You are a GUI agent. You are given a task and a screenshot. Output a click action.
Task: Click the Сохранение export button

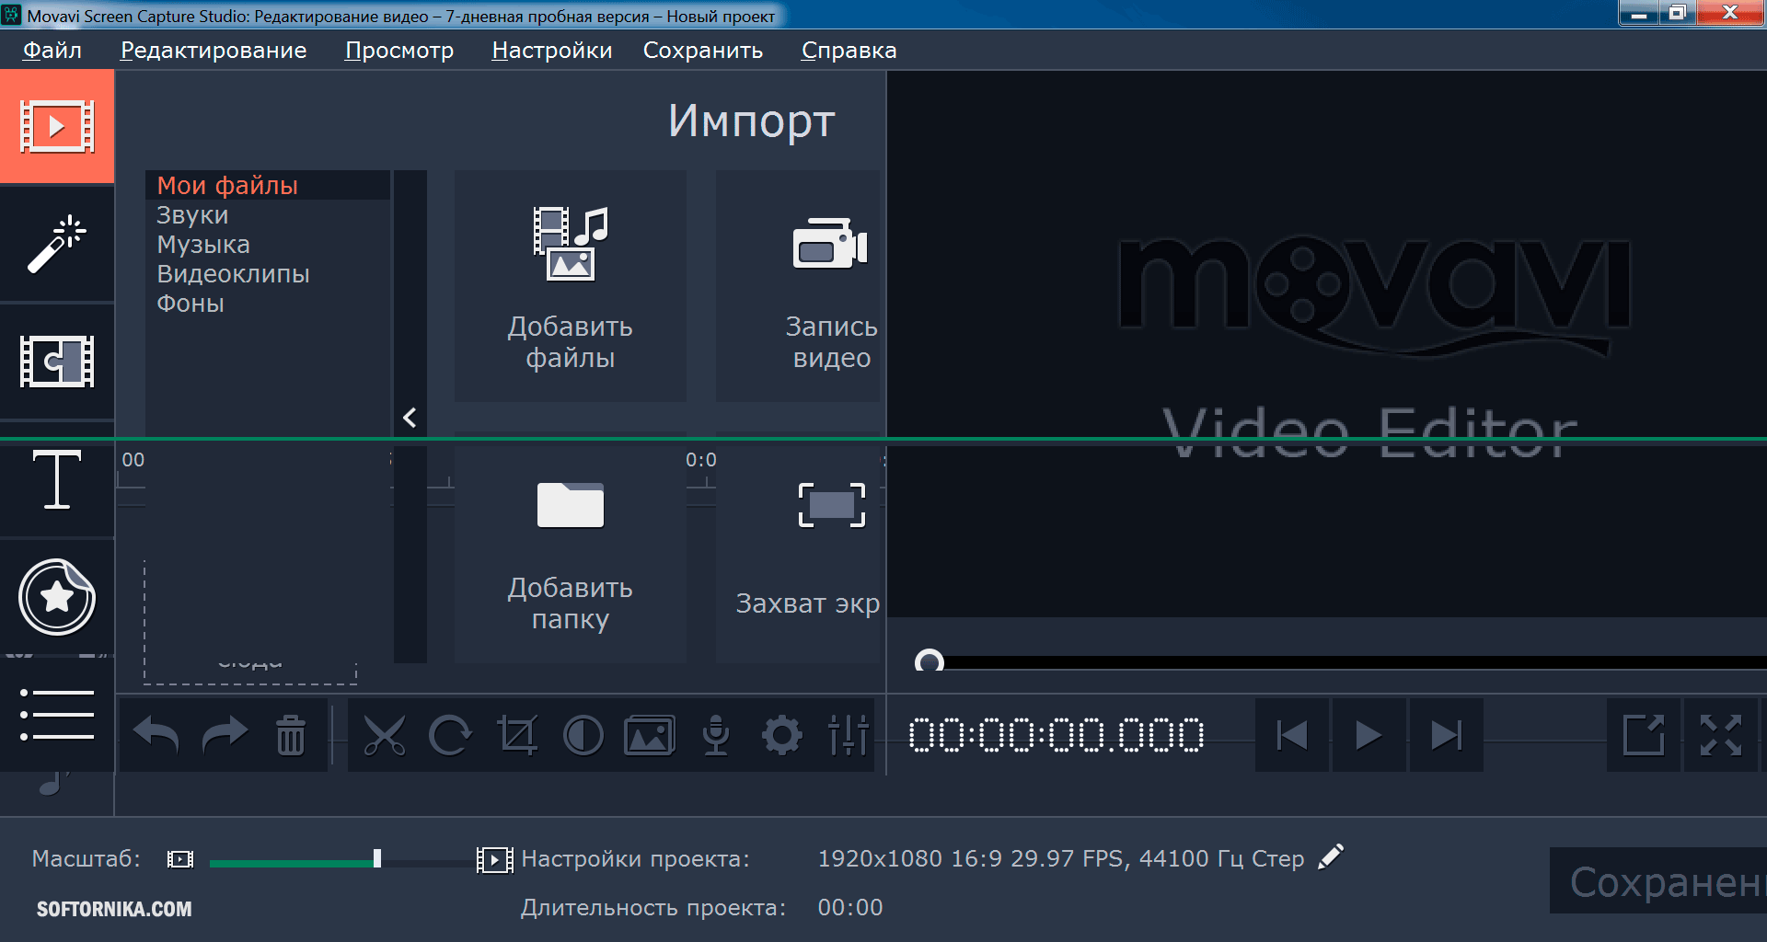tap(1658, 881)
